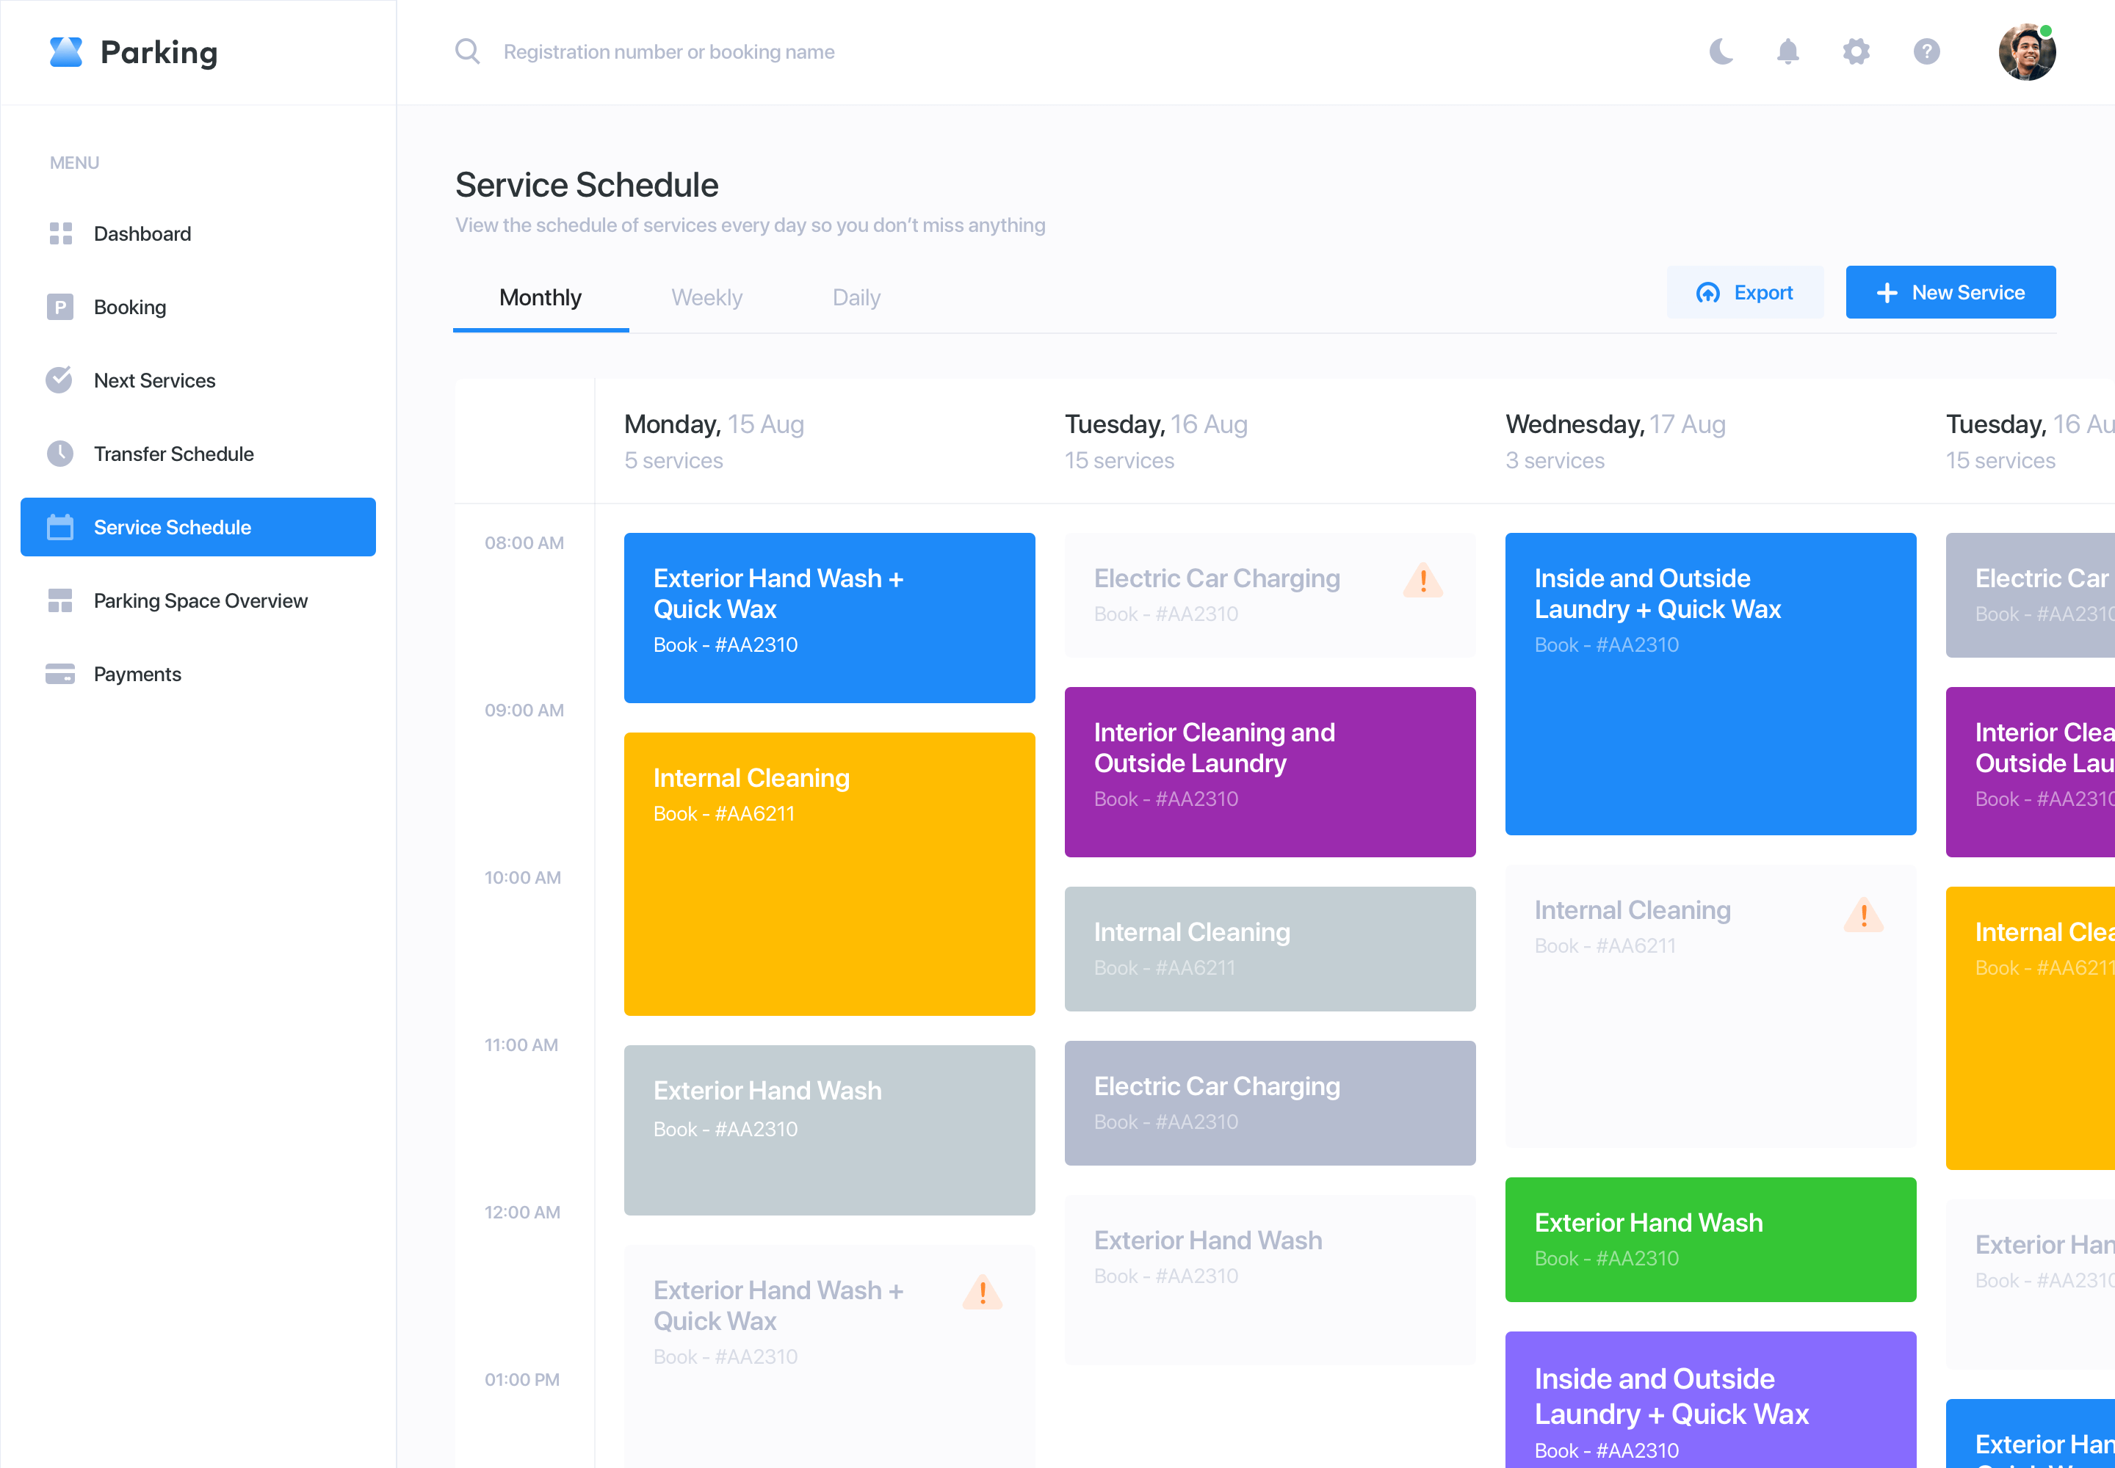Click the Parking logo icon
This screenshot has height=1468, width=2115.
tap(65, 52)
